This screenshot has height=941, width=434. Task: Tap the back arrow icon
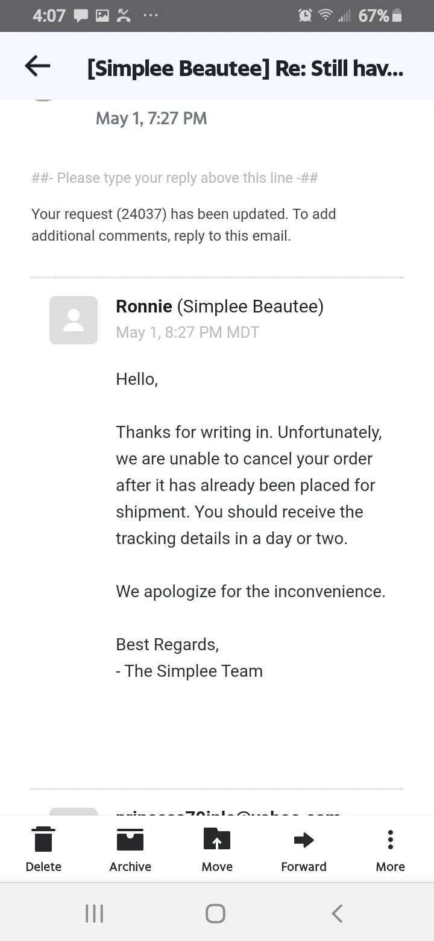37,66
